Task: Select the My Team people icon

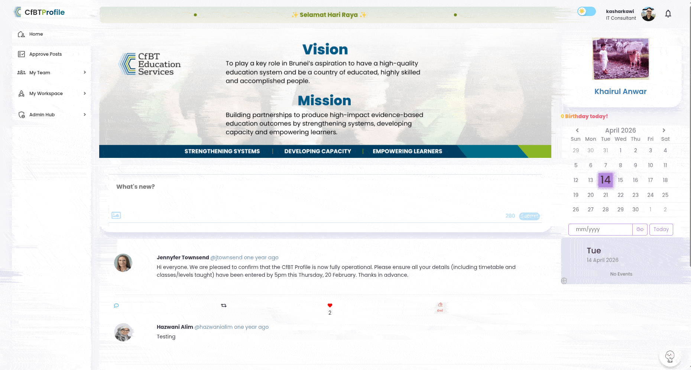Action: (x=22, y=72)
